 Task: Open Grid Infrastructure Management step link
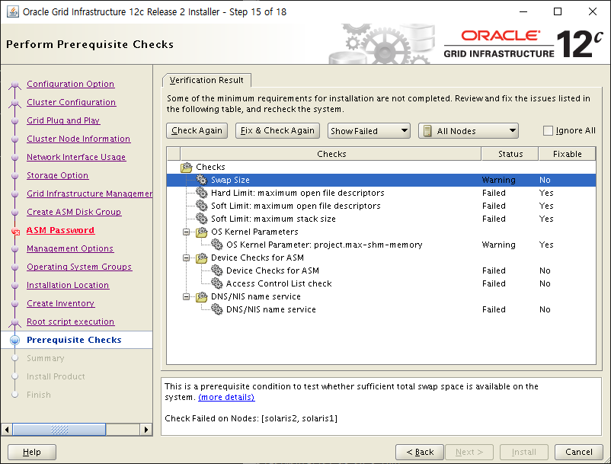89,194
